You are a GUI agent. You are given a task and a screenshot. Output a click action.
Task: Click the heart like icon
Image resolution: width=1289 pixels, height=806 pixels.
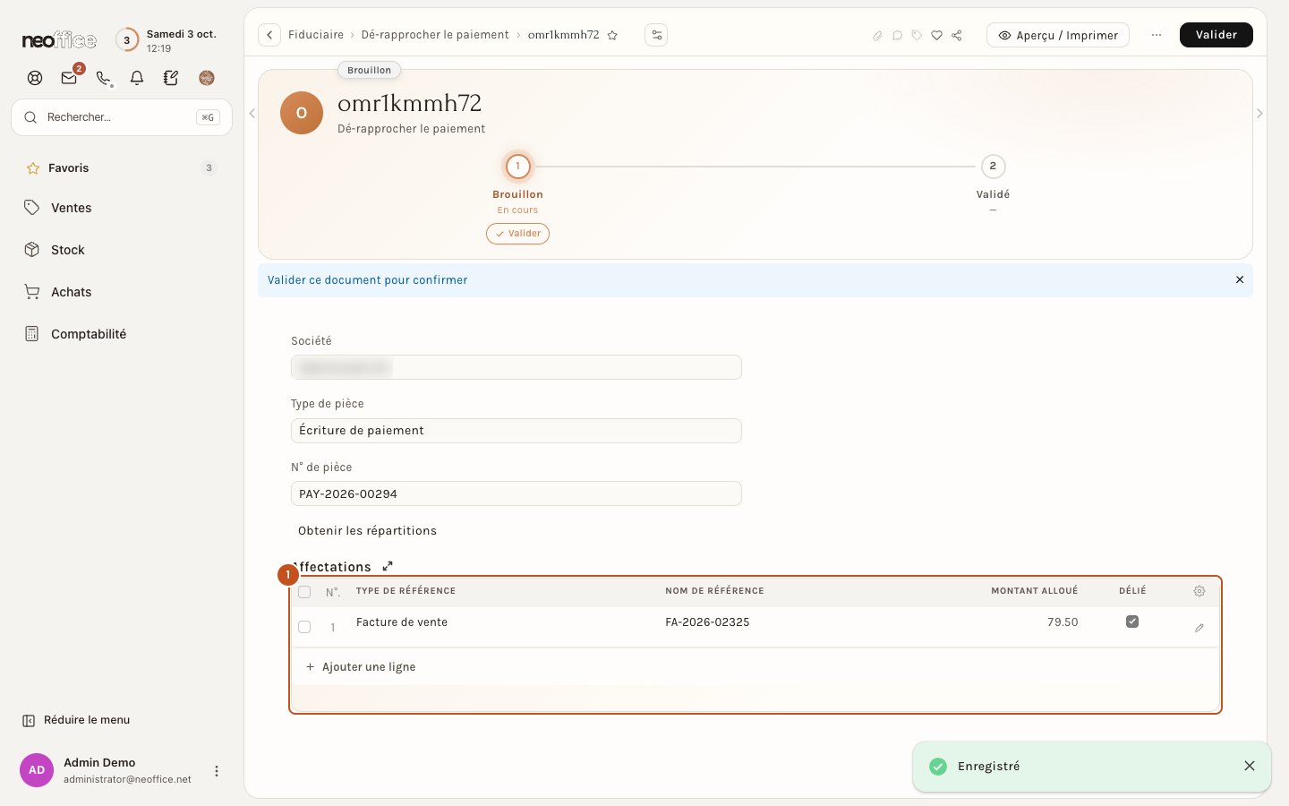[x=936, y=36]
